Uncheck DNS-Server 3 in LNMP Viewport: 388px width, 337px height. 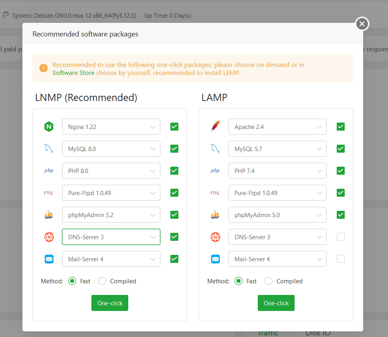click(x=174, y=237)
